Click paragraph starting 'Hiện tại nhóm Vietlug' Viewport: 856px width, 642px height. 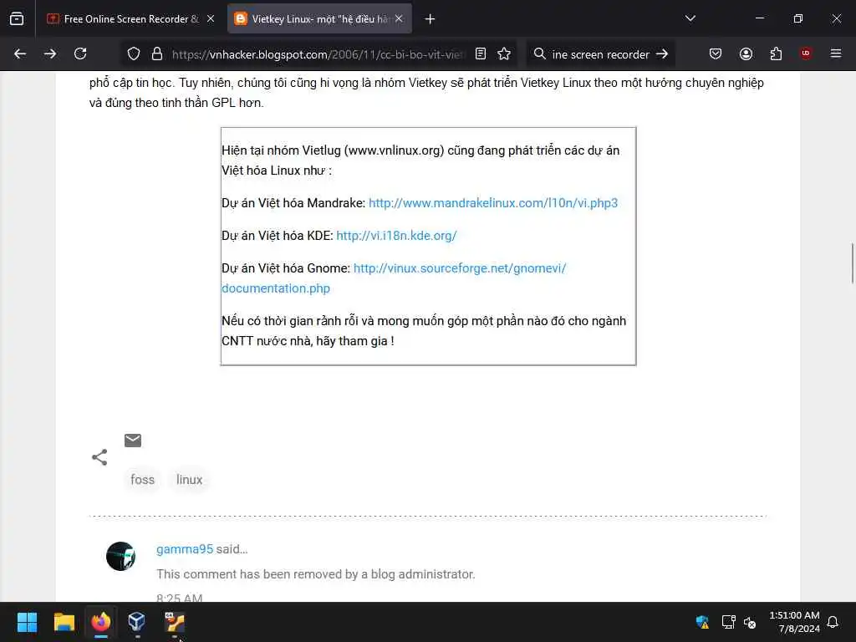[420, 160]
